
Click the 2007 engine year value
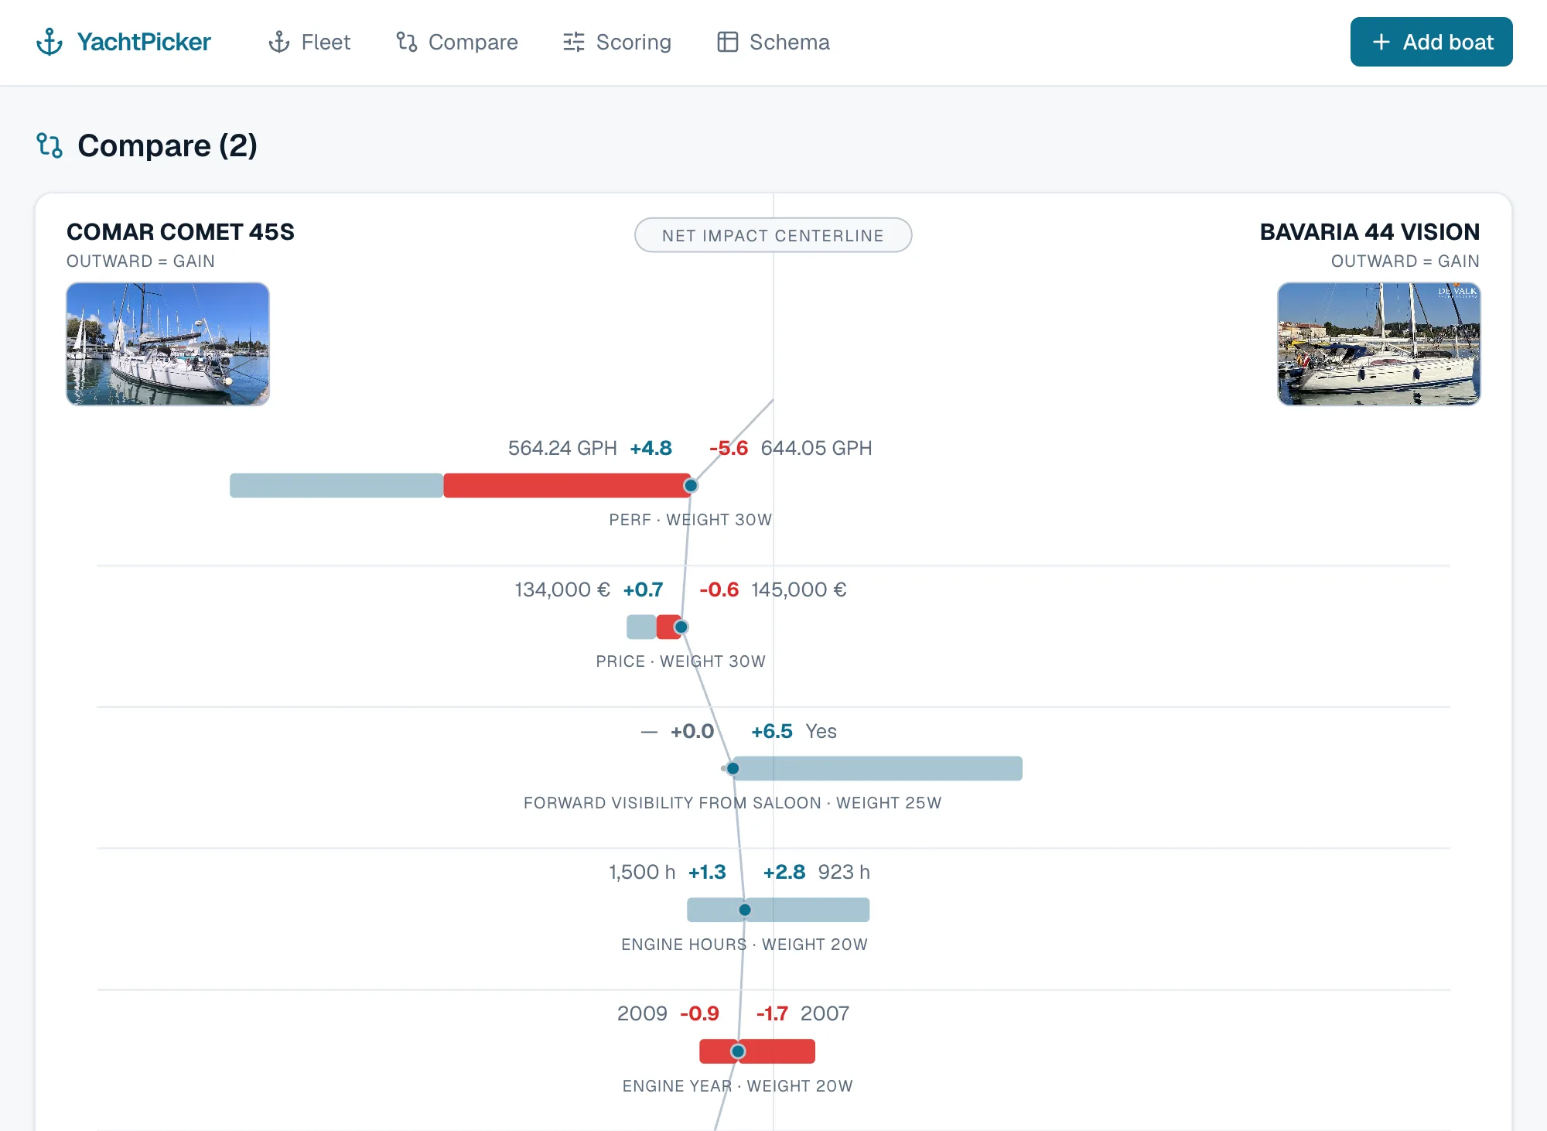[x=825, y=1013]
